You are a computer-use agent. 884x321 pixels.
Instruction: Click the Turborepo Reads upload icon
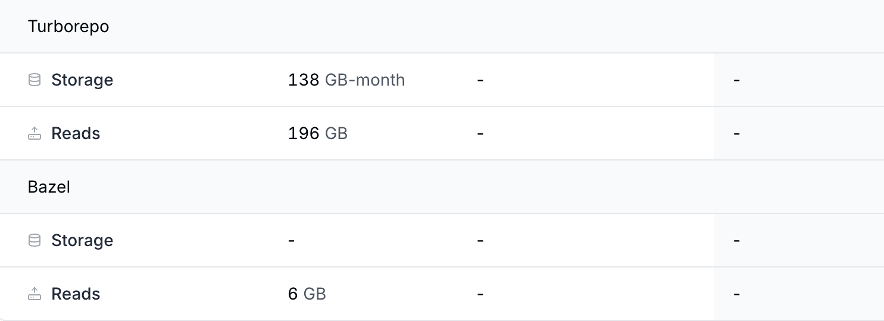(x=35, y=133)
